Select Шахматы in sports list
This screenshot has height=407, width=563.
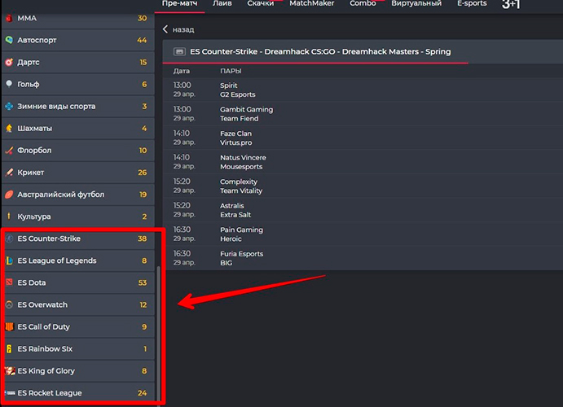[x=78, y=128]
